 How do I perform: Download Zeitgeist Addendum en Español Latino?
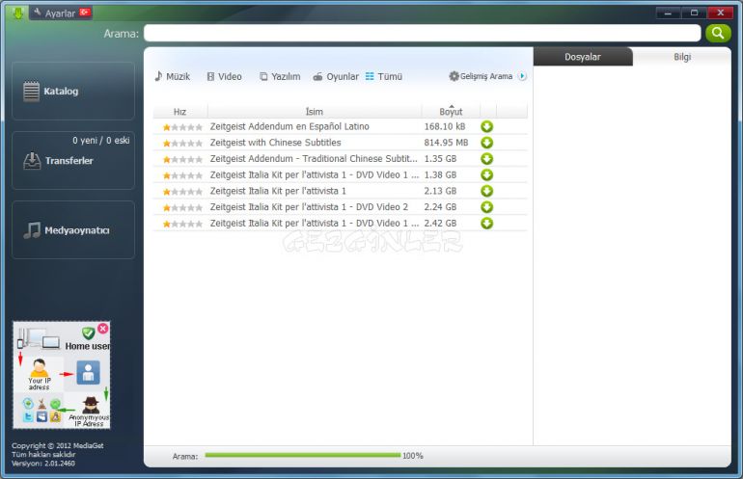[486, 126]
